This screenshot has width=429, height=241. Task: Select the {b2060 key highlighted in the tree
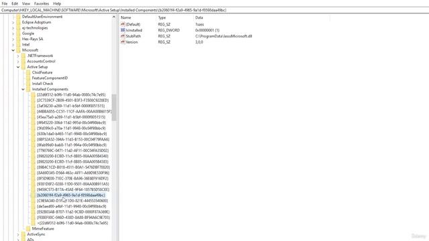(x=71, y=195)
